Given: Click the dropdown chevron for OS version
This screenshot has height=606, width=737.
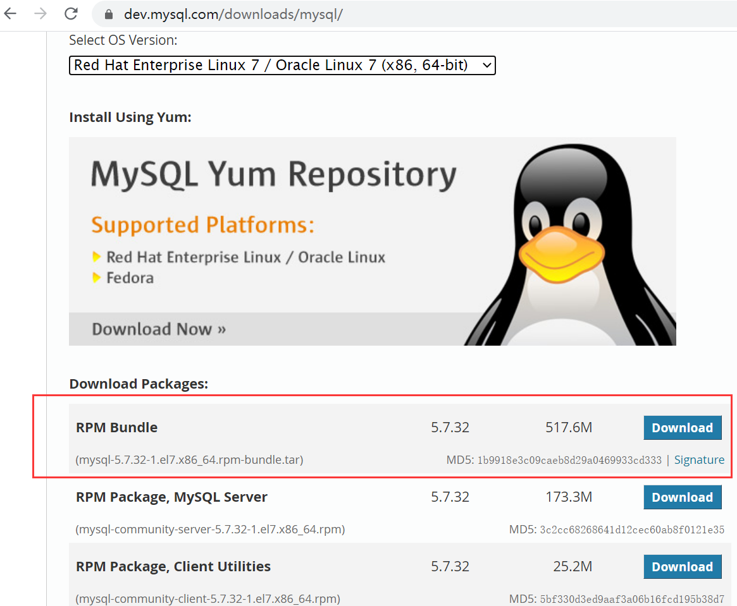Looking at the screenshot, I should pos(486,65).
